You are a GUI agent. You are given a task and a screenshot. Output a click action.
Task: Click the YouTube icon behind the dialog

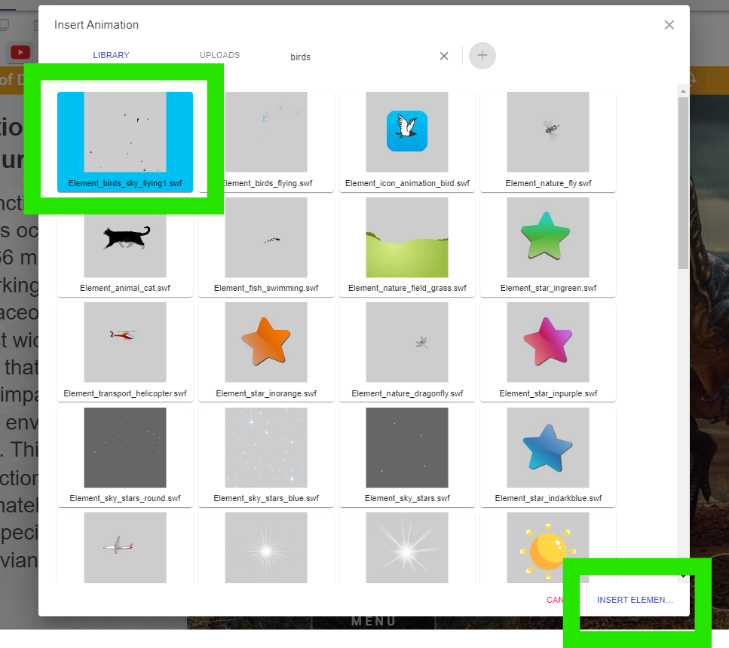point(20,53)
